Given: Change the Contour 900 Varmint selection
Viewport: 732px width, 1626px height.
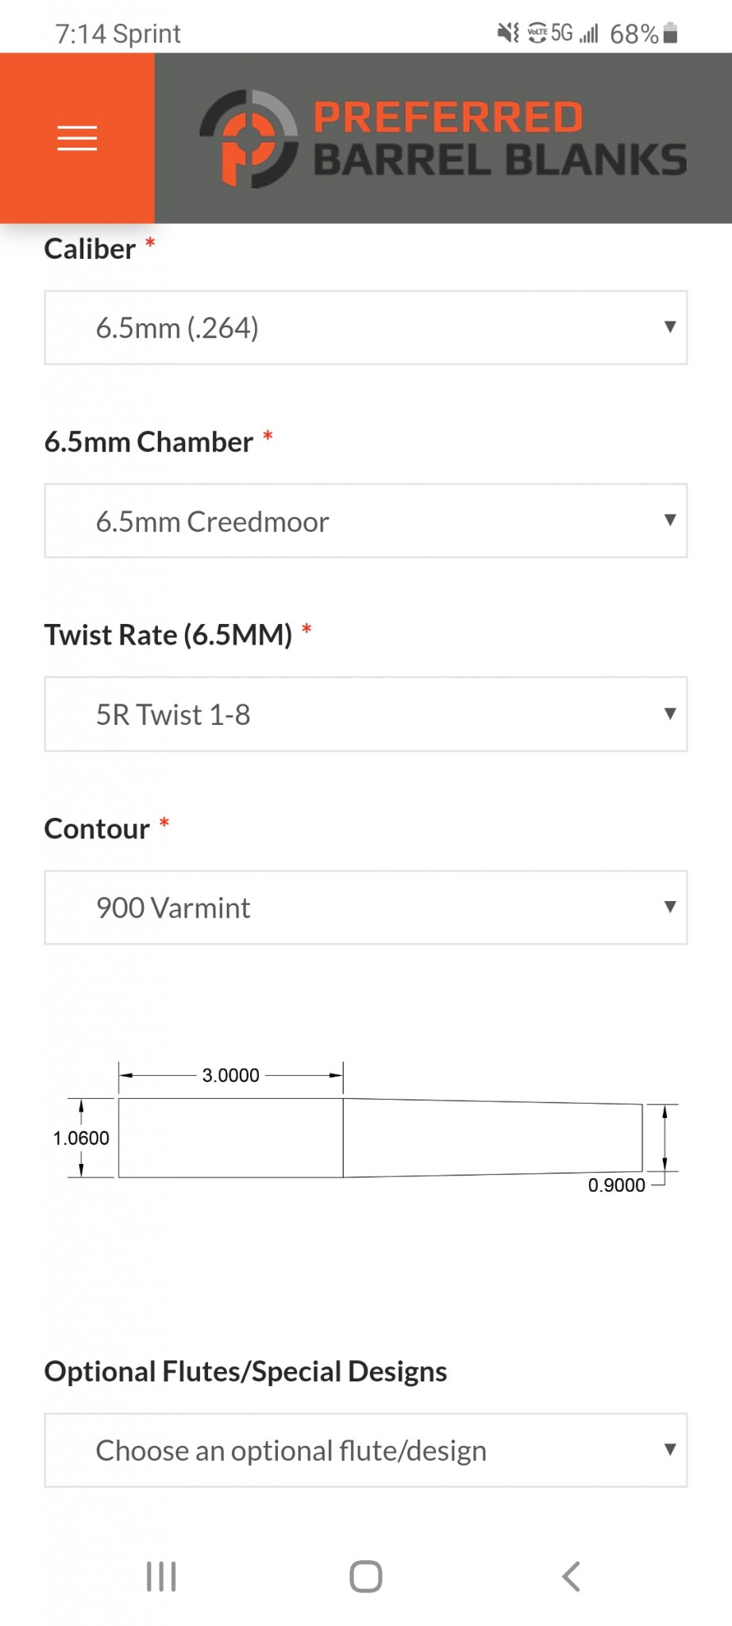Looking at the screenshot, I should tap(366, 907).
